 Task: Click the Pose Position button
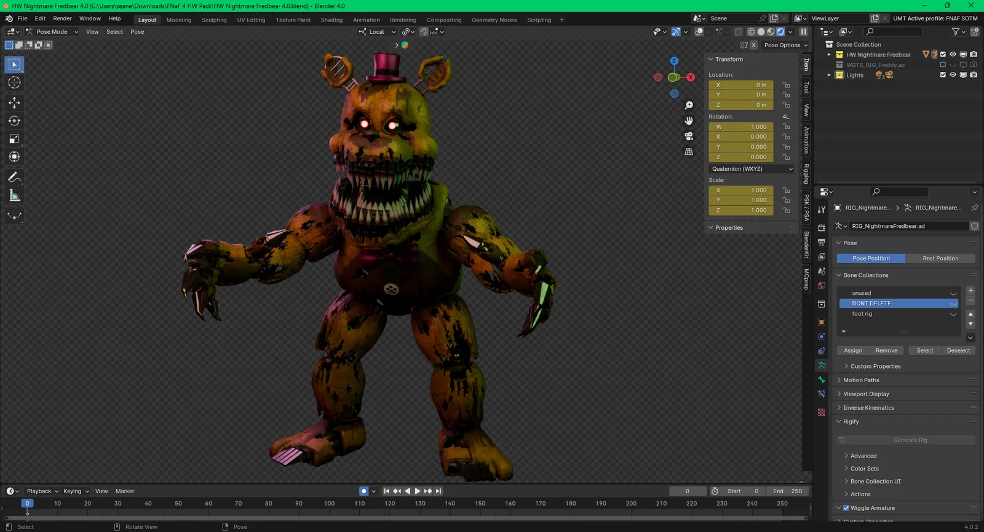(x=871, y=259)
